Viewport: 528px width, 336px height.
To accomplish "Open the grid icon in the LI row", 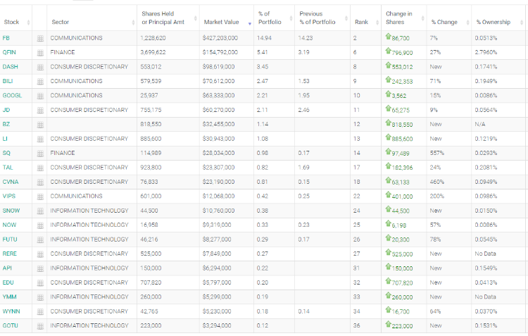I will (40, 139).
